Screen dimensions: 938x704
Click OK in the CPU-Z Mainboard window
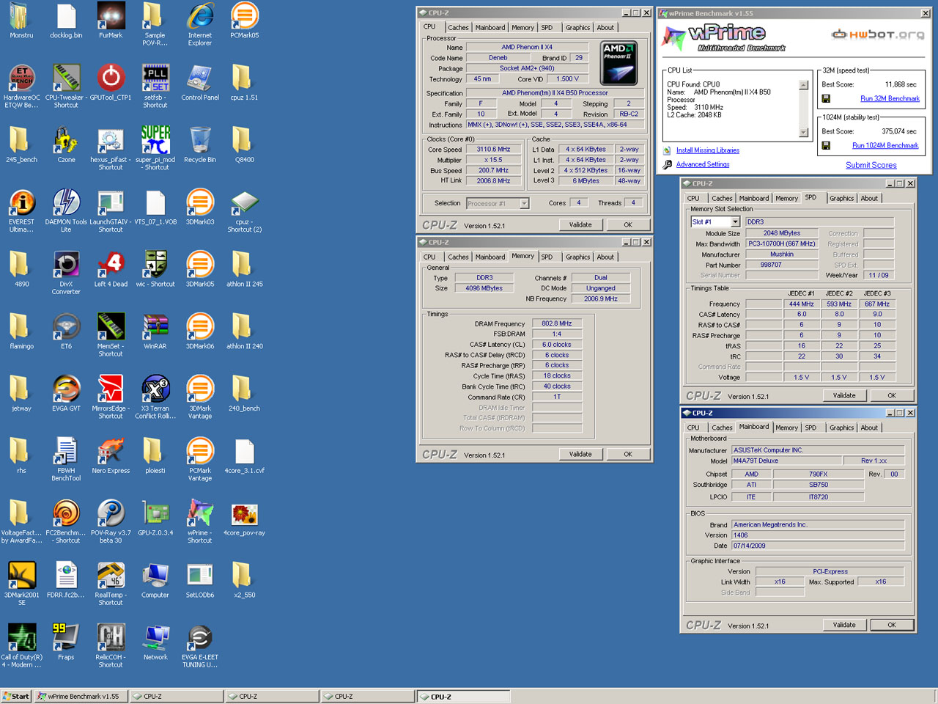point(892,626)
